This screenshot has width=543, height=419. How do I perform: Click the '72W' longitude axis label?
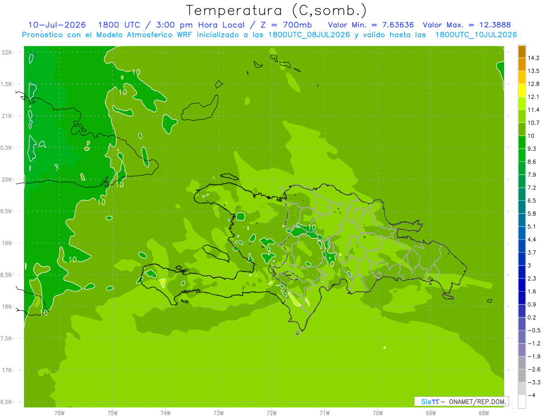[x=271, y=413]
